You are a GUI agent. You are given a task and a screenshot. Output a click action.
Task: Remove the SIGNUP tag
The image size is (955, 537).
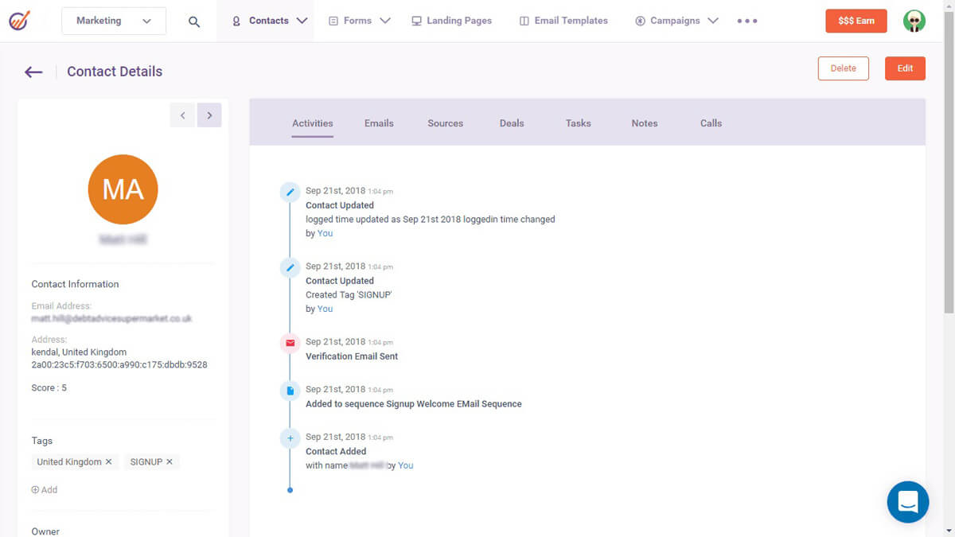click(170, 462)
